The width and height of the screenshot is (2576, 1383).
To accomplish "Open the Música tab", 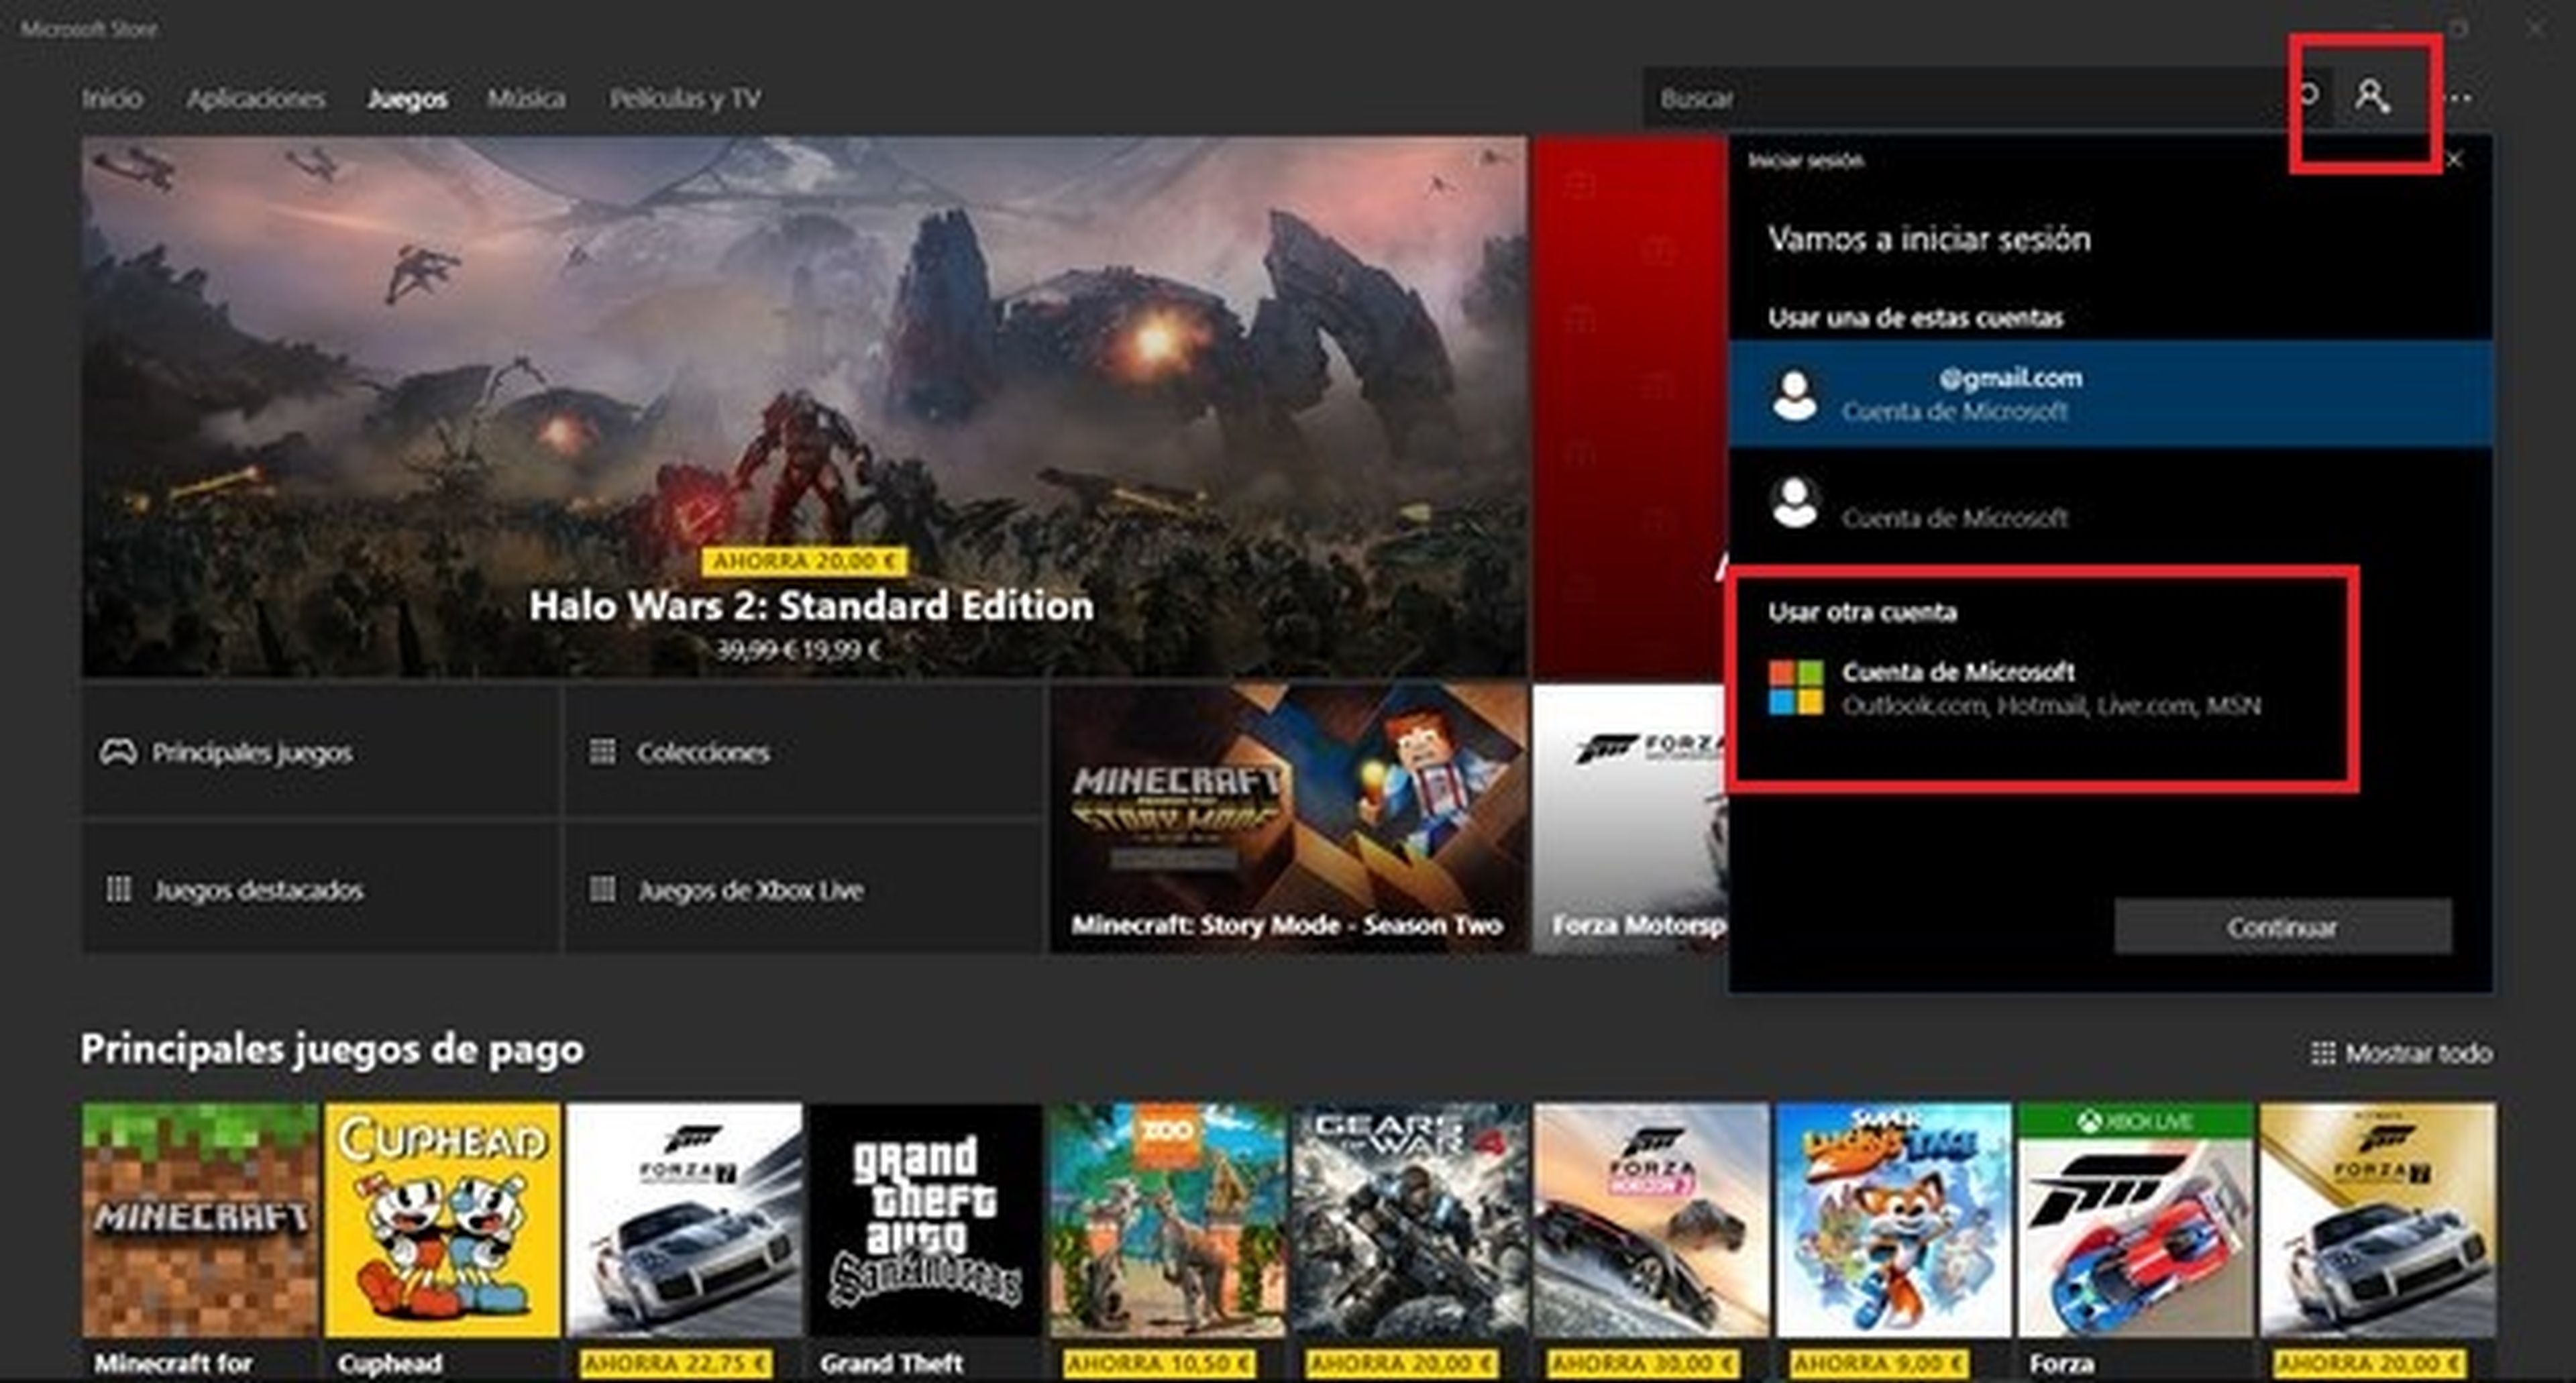I will (526, 98).
